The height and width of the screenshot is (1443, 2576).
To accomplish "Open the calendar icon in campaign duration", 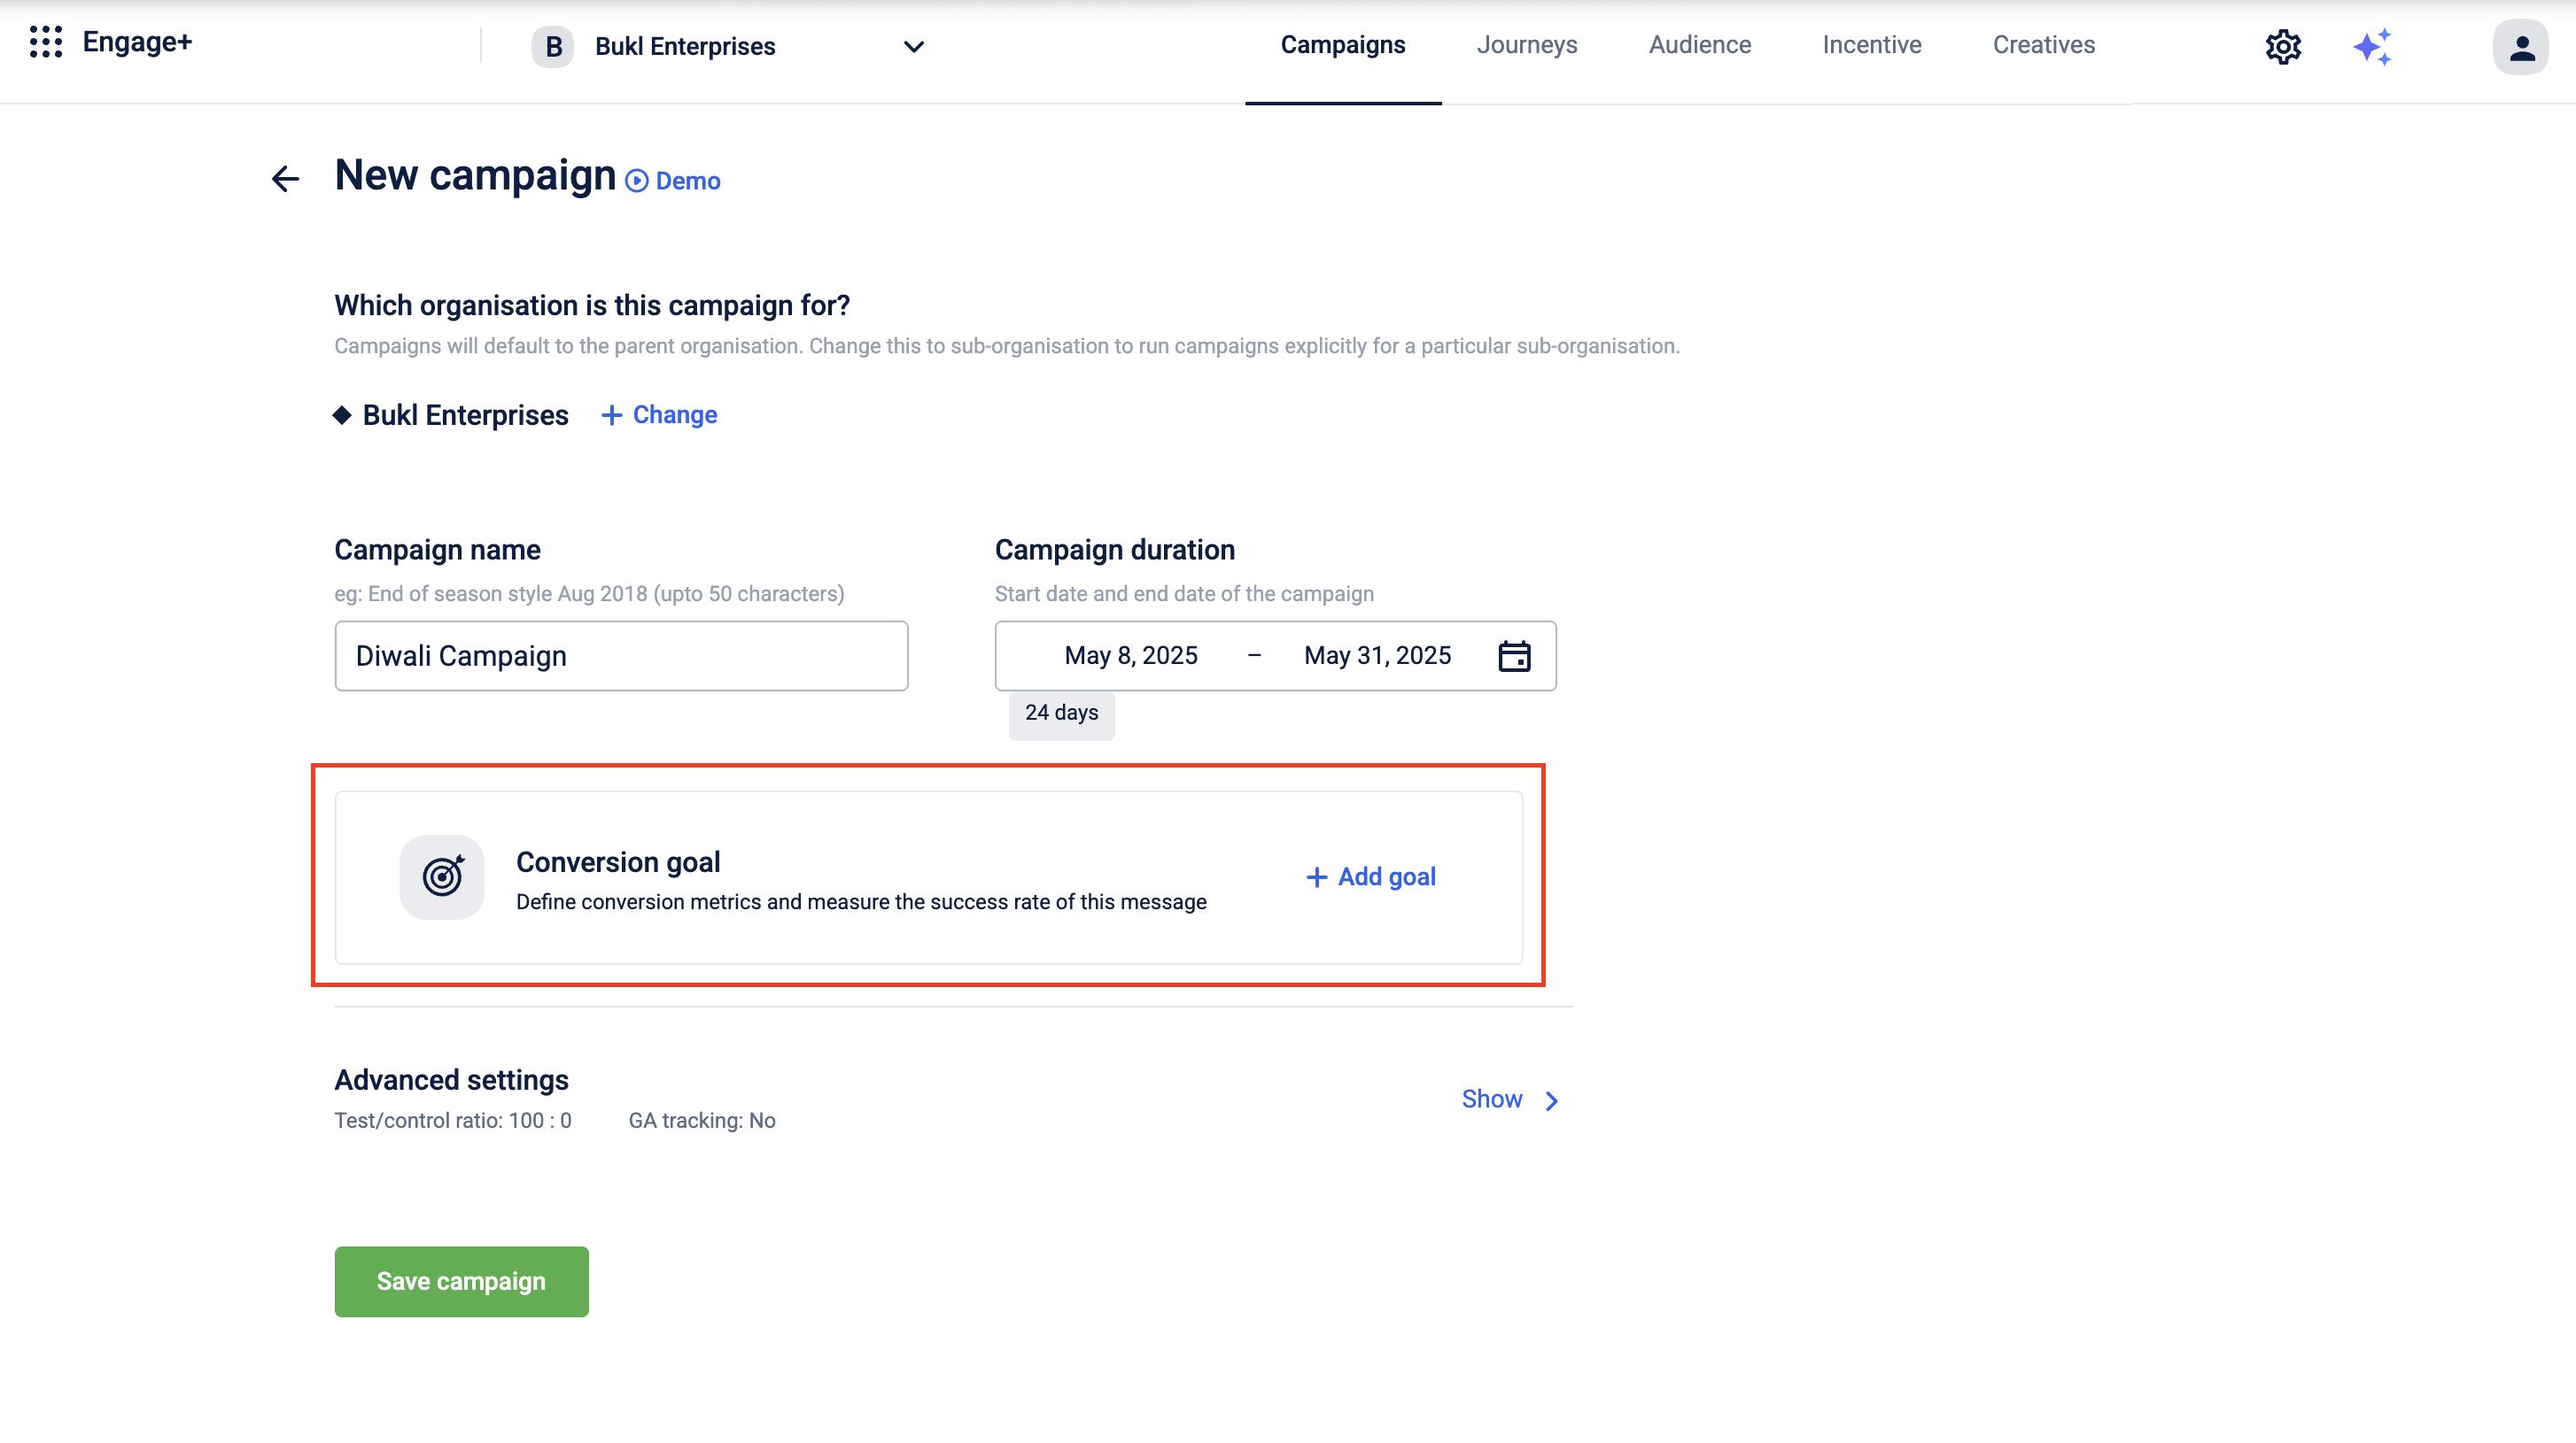I will tap(1514, 655).
